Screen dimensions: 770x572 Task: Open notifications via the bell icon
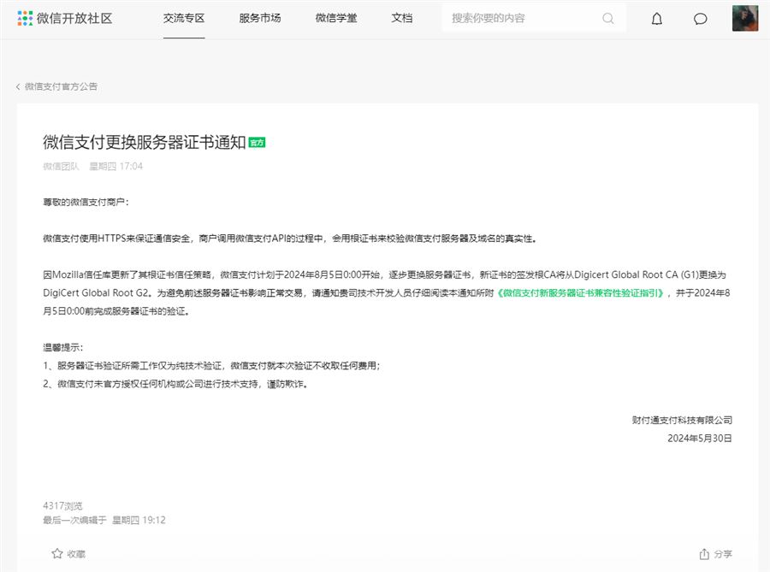pos(657,19)
